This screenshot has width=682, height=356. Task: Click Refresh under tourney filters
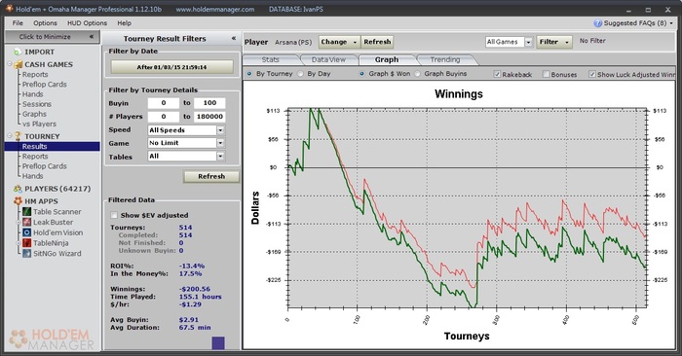point(211,176)
